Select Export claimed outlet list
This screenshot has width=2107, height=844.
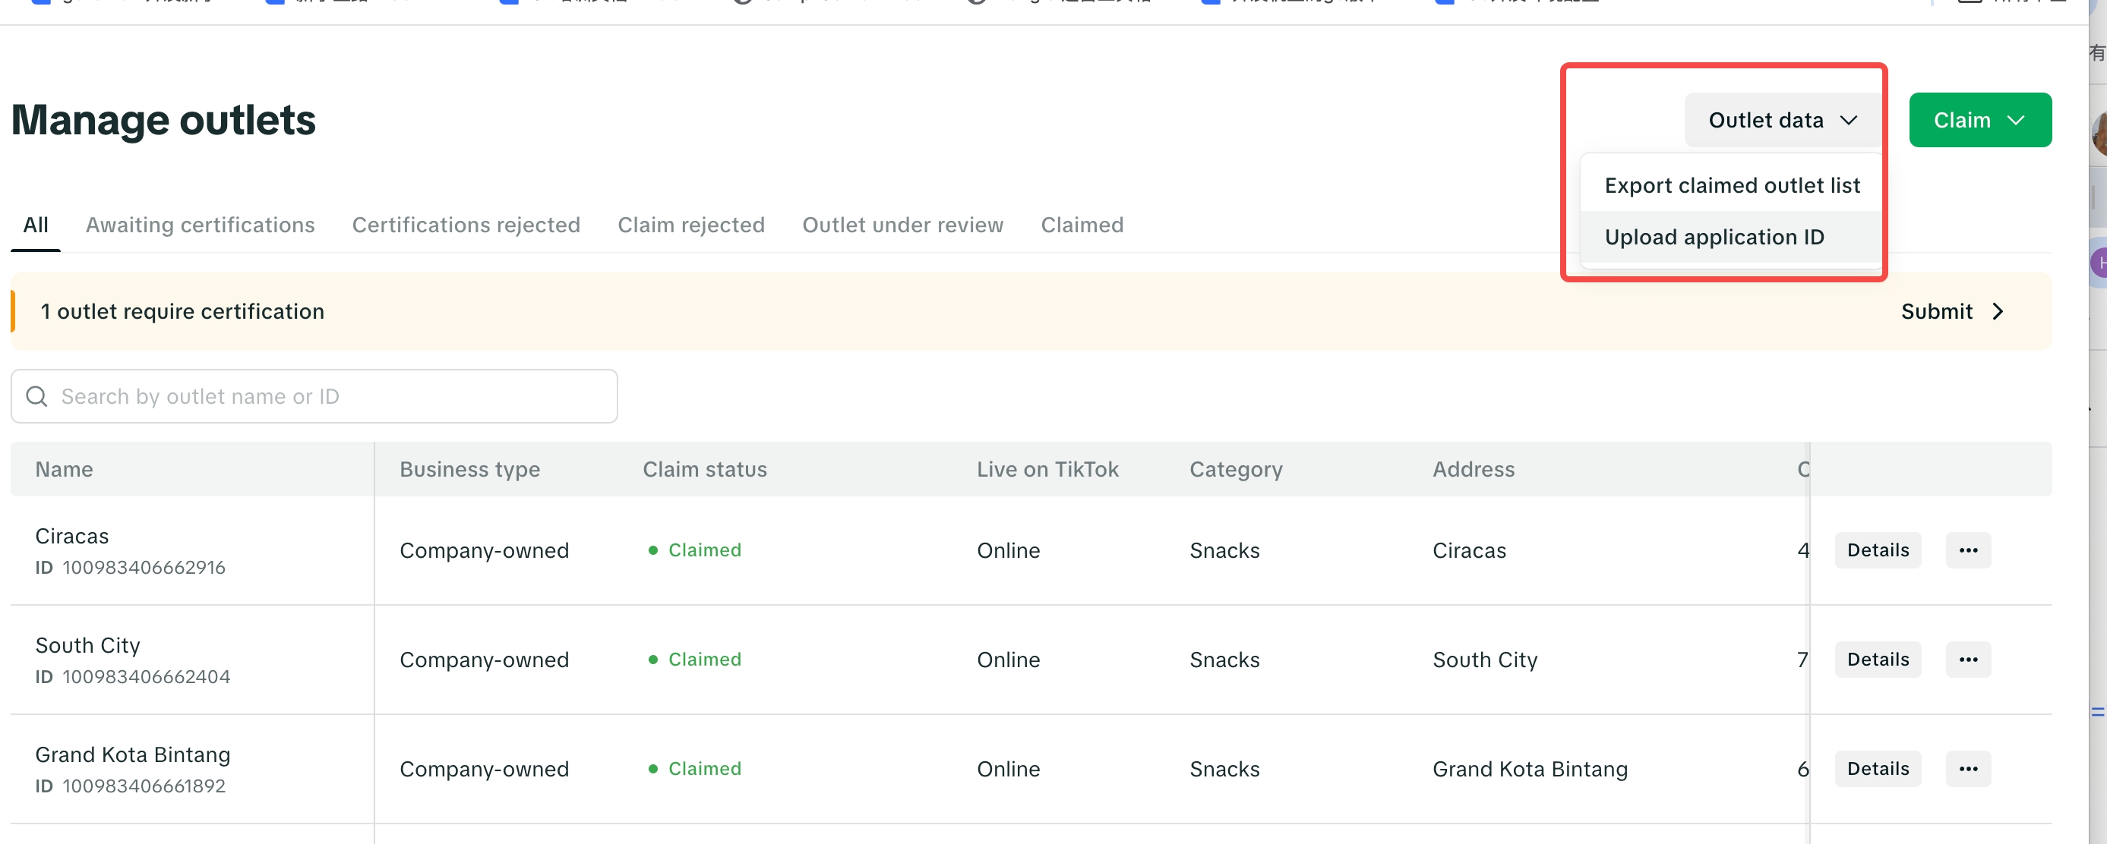[x=1732, y=185]
